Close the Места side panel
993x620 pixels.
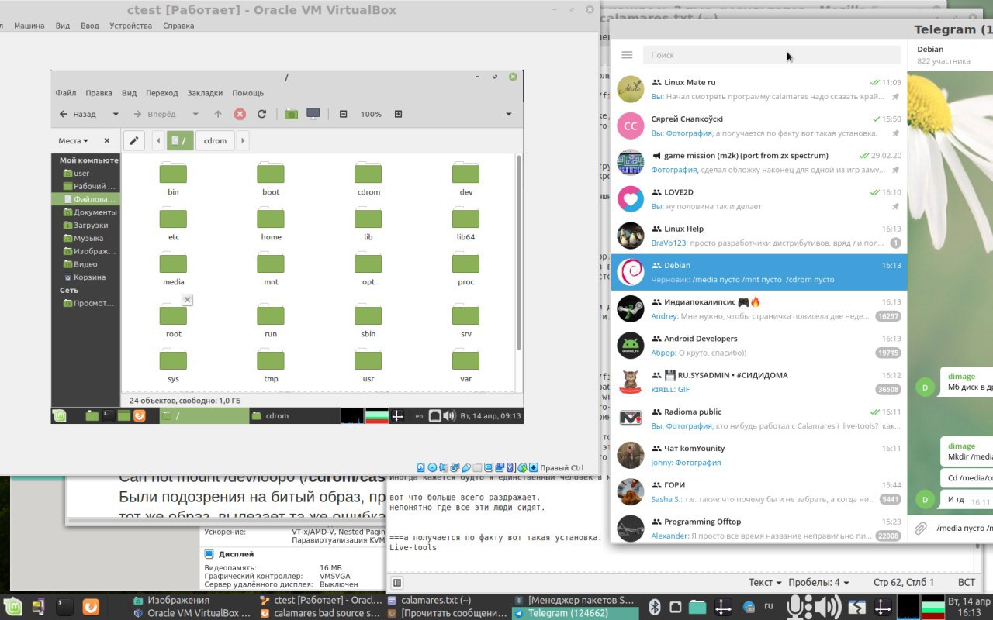107,141
